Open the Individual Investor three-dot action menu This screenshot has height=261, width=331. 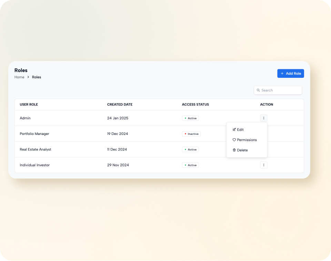[263, 165]
